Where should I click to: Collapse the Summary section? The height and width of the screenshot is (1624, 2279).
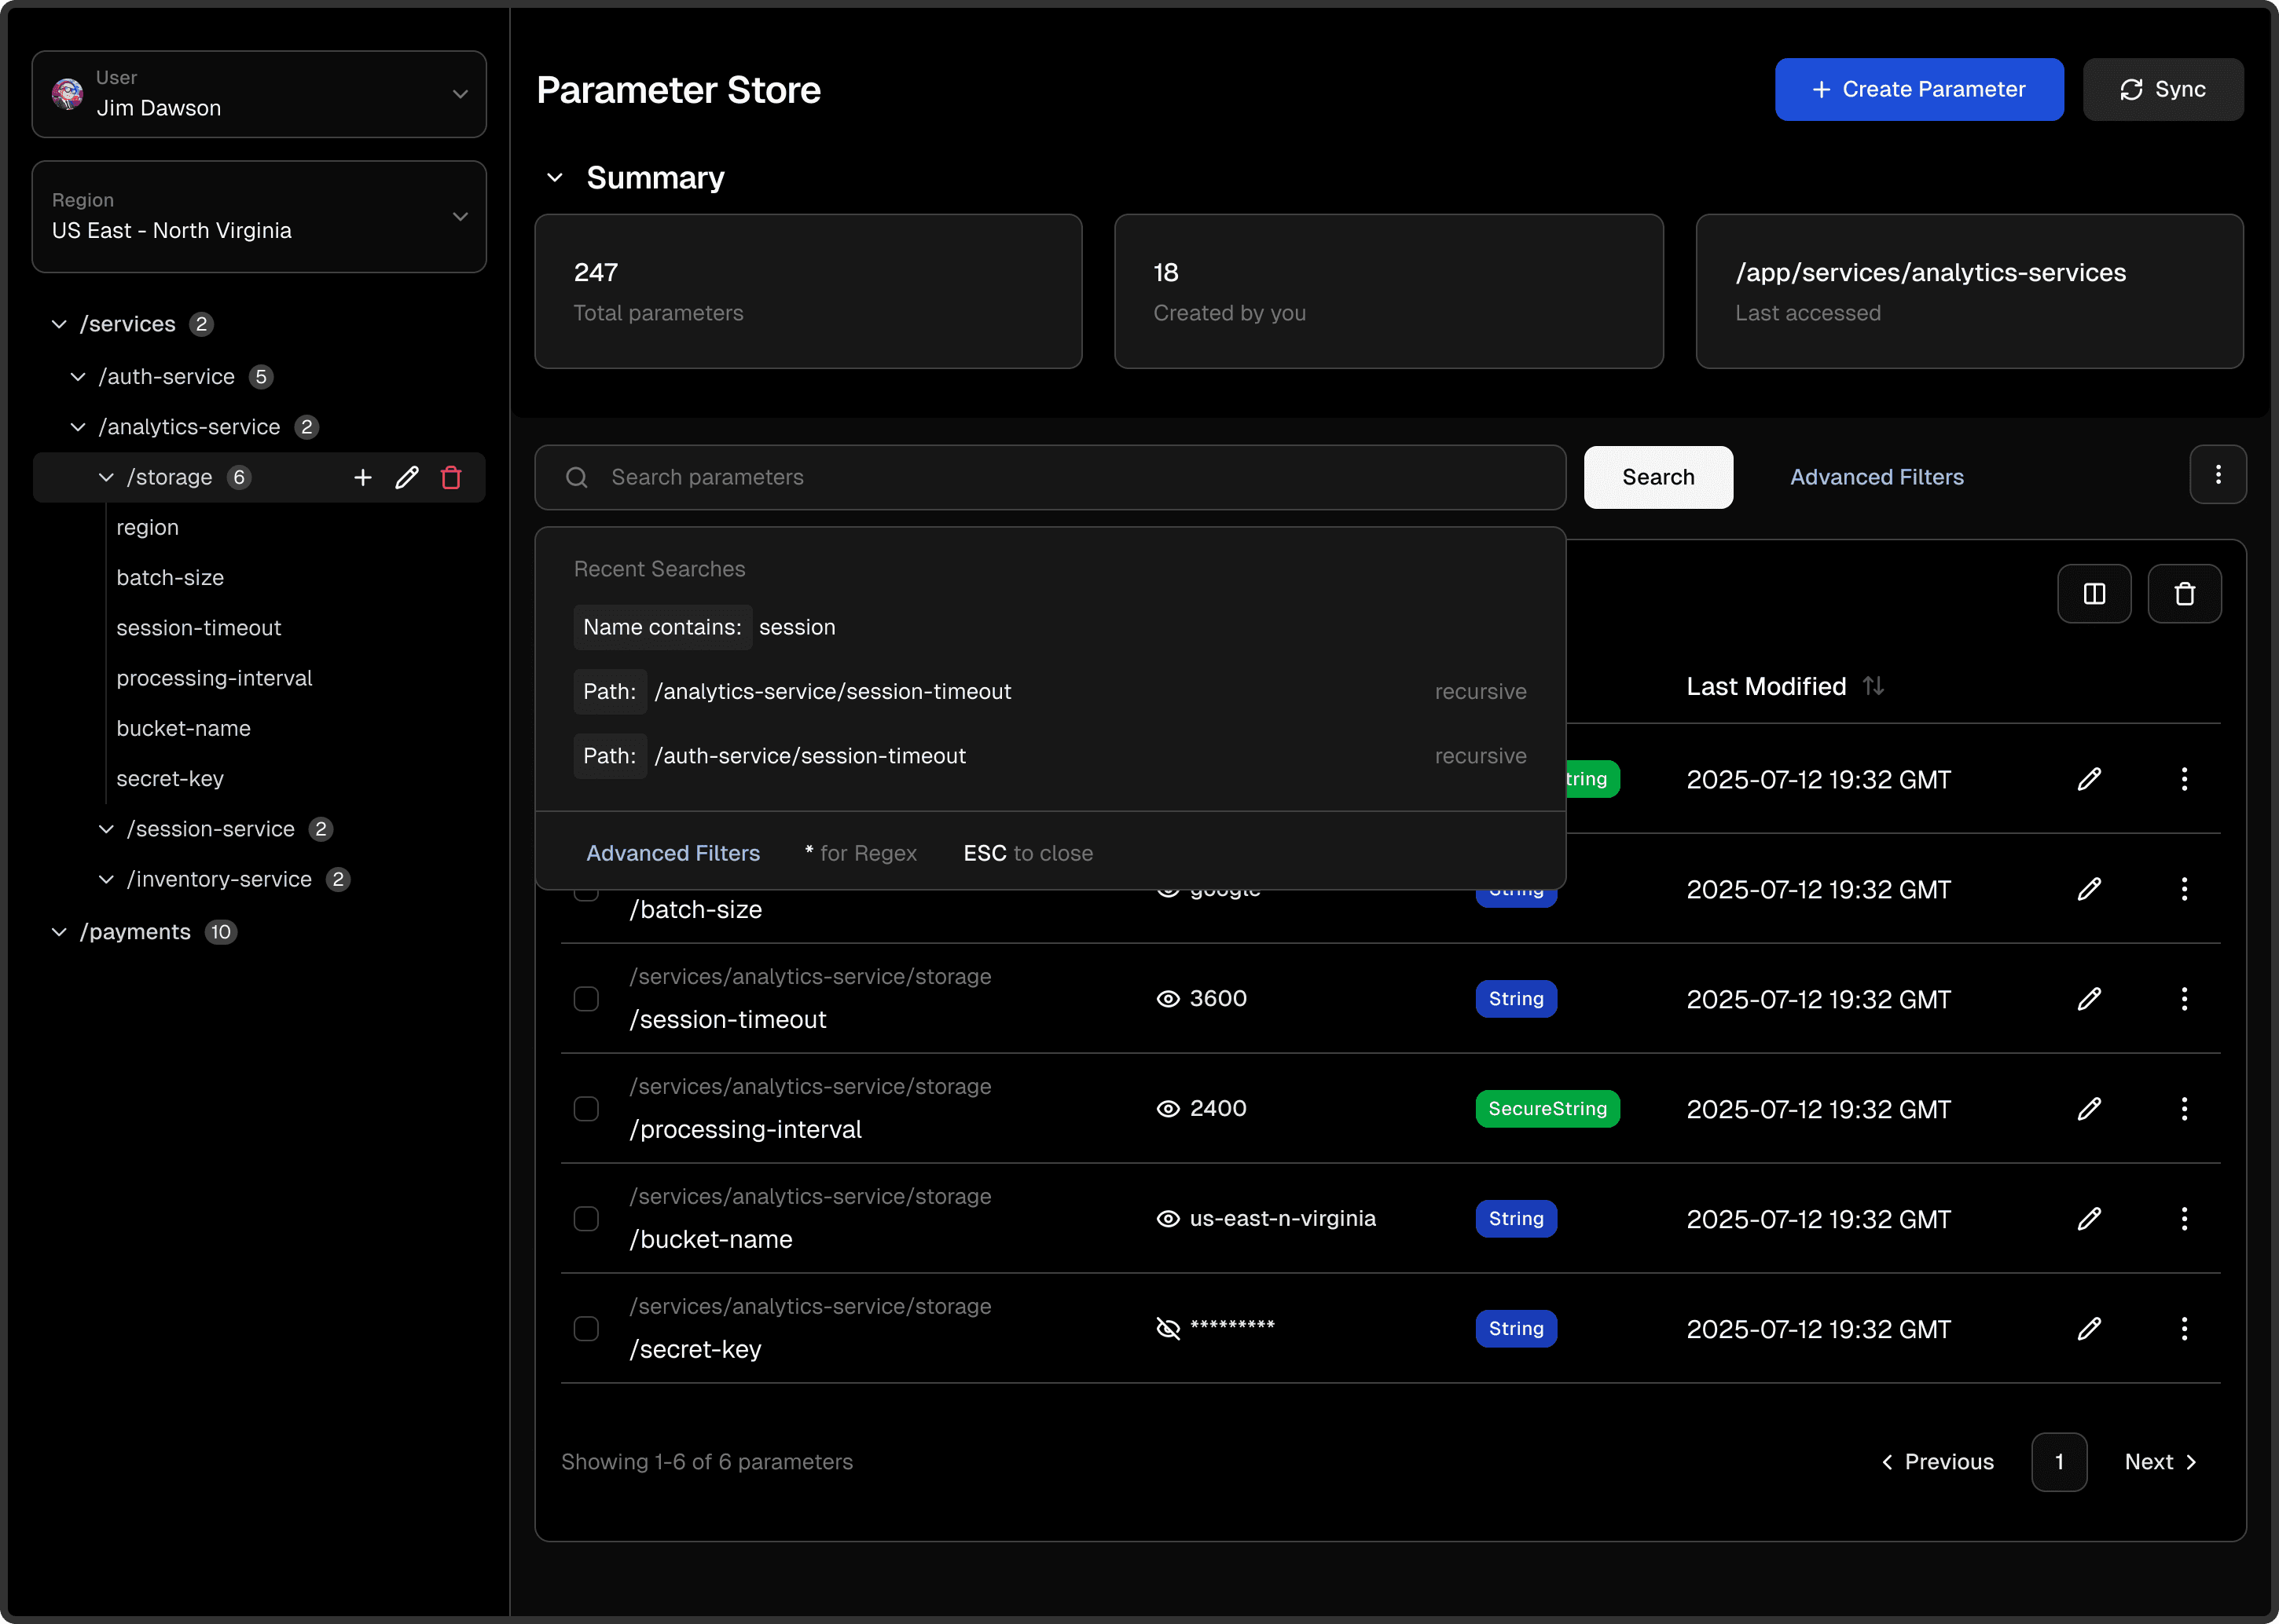[x=556, y=178]
